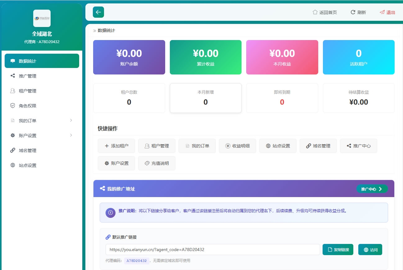Click the agent logo avatar in sidebar

click(42, 18)
